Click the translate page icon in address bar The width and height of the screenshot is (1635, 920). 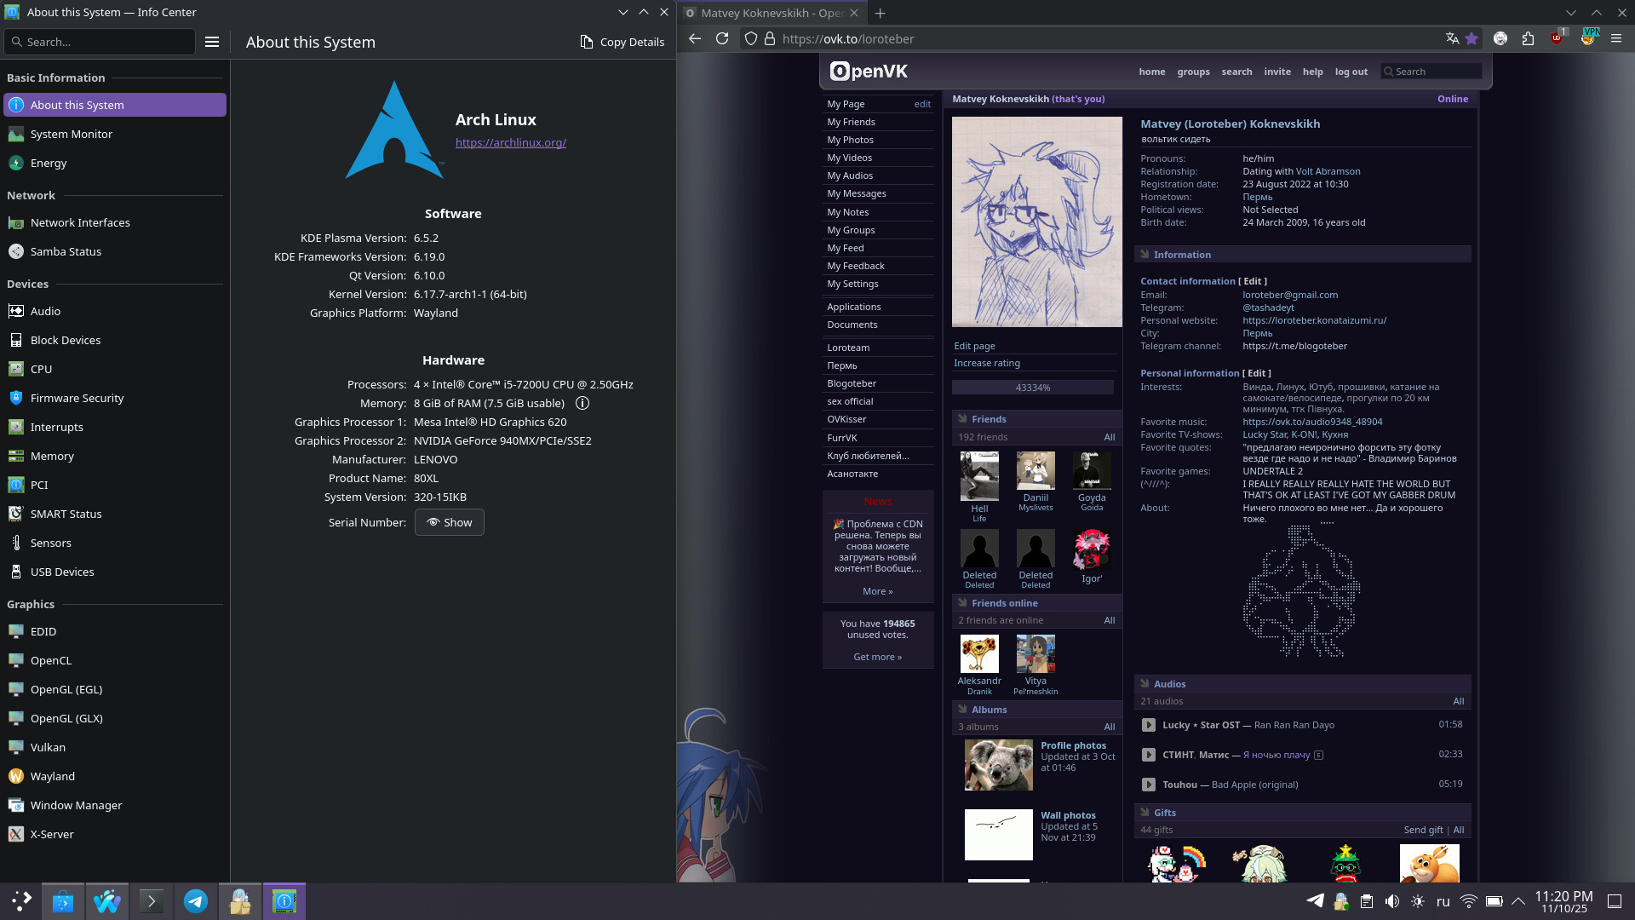(1452, 38)
